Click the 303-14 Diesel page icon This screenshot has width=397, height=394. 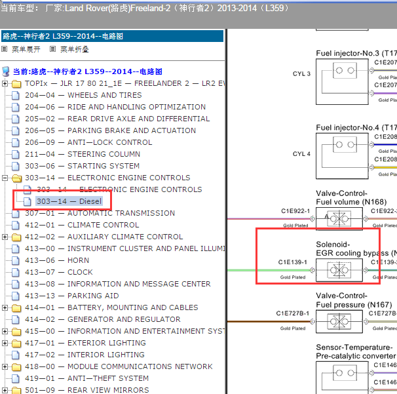coord(28,202)
